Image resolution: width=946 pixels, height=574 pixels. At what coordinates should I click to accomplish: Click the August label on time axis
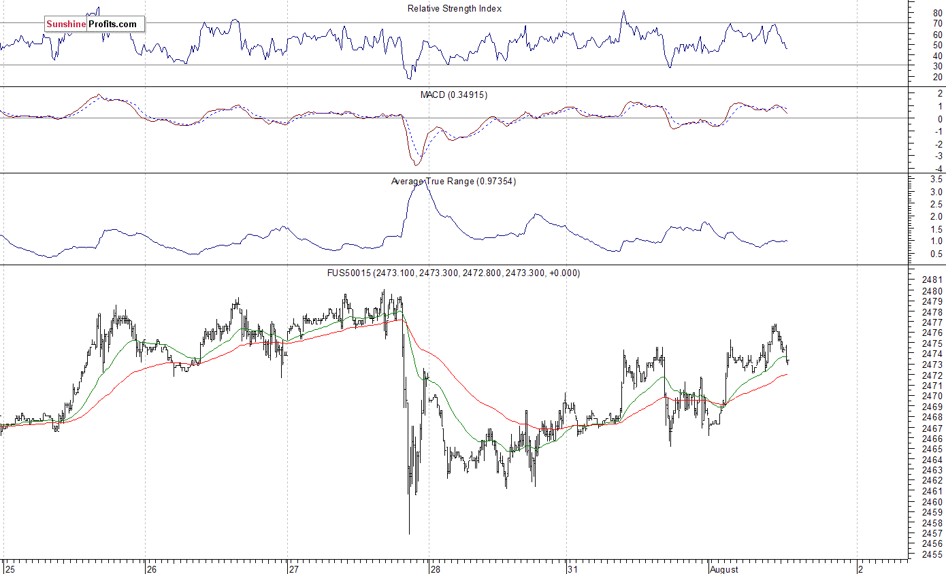pos(724,569)
